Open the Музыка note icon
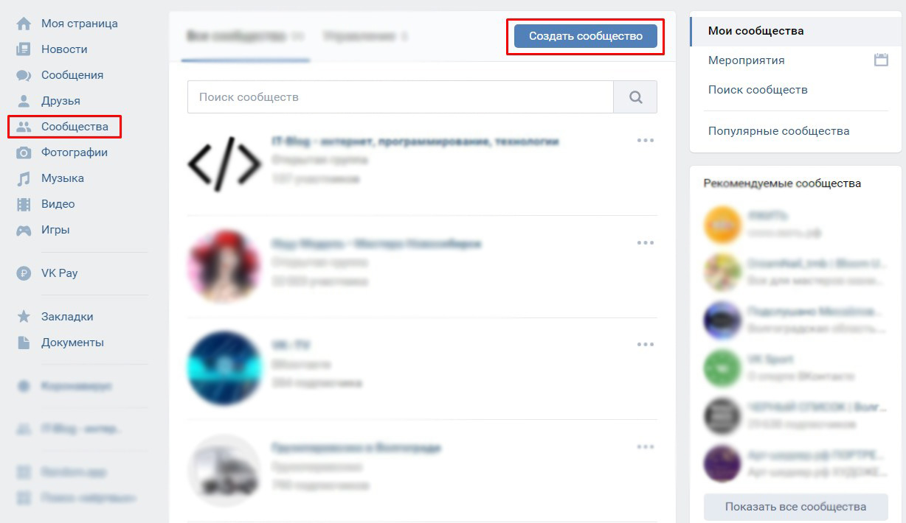Image resolution: width=906 pixels, height=523 pixels. [x=24, y=178]
